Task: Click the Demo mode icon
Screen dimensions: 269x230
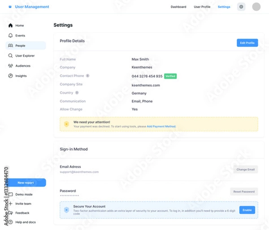Action: pos(11,194)
